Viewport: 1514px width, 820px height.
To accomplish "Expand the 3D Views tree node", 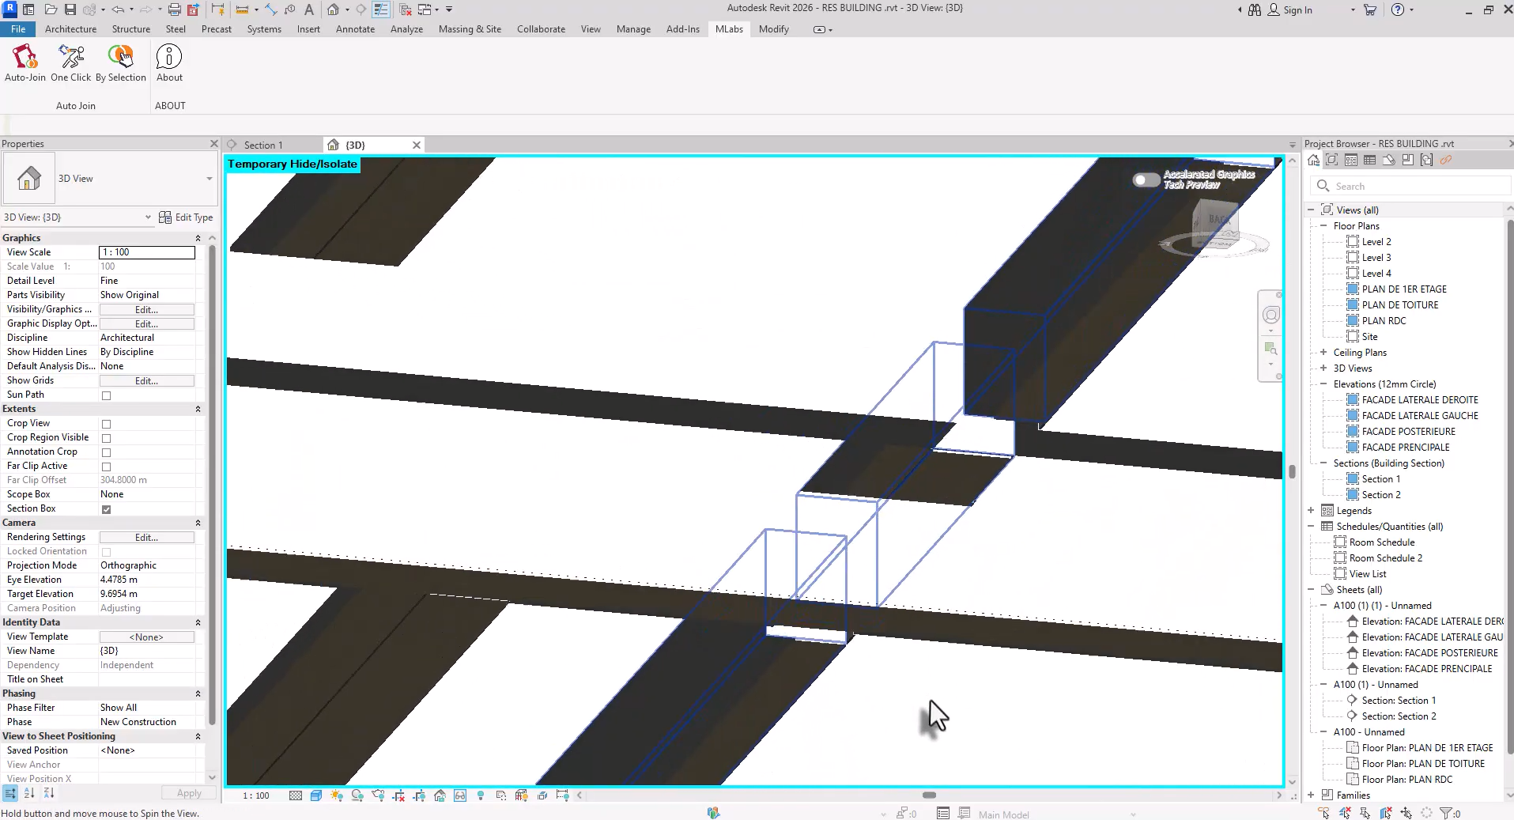I will (x=1324, y=368).
